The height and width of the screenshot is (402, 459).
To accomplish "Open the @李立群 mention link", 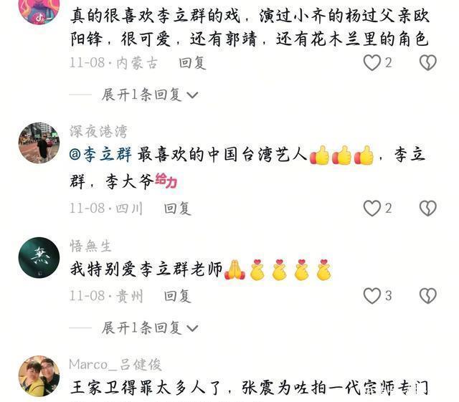I will tap(100, 155).
